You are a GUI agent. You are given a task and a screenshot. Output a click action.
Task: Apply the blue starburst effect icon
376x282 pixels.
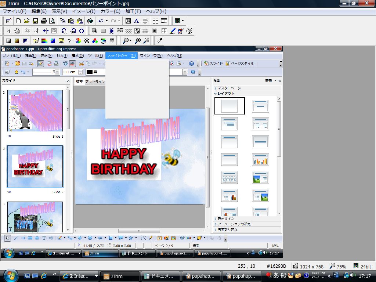(112, 31)
